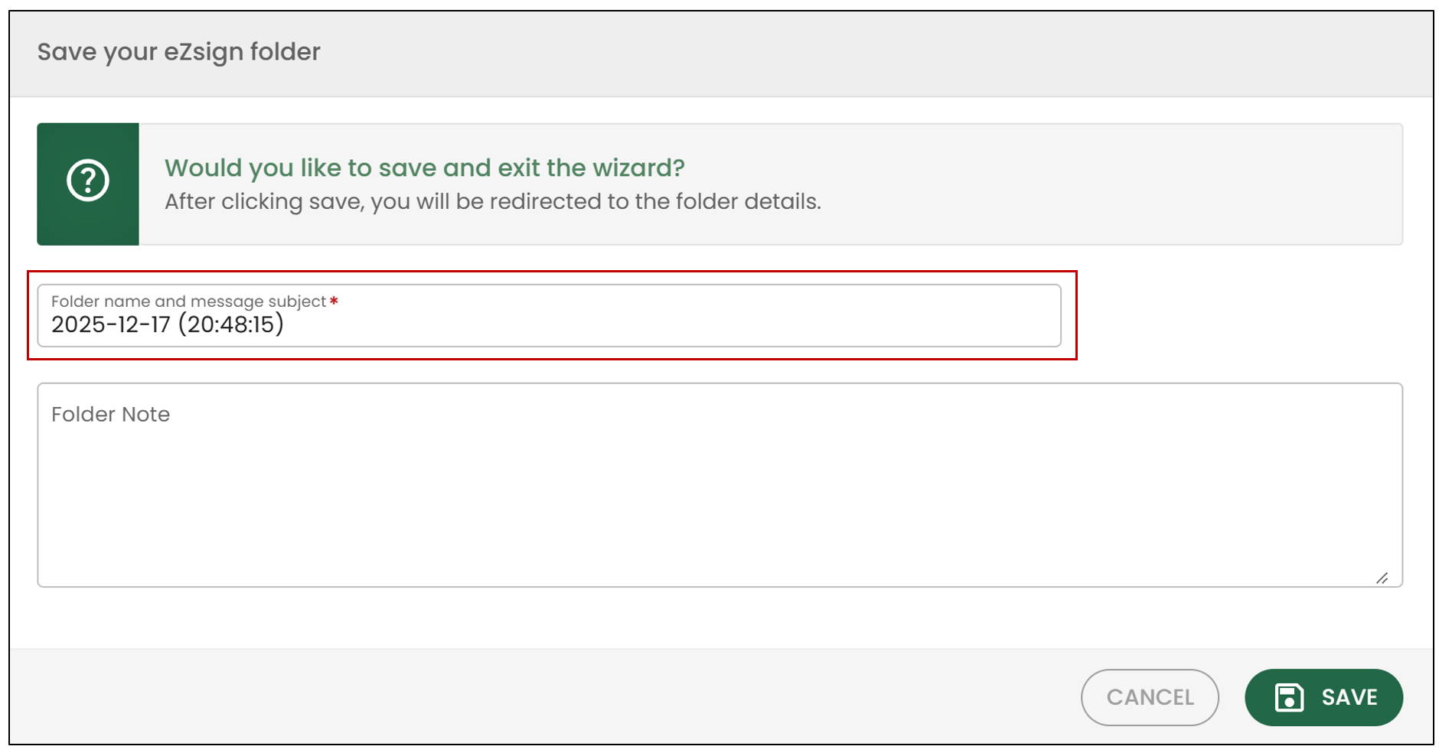This screenshot has height=756, width=1439.
Task: Click the floppy disk save icon
Action: pos(1289,697)
